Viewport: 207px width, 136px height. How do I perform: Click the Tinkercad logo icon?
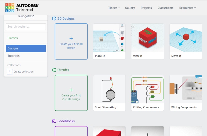[10, 8]
